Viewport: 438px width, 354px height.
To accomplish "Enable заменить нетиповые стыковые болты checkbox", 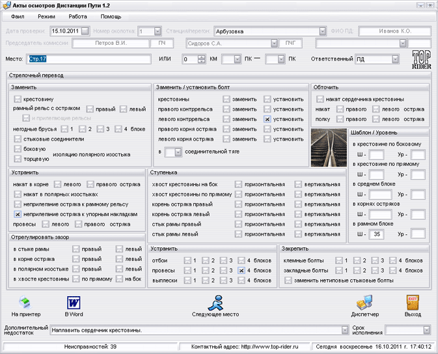I will 288,280.
